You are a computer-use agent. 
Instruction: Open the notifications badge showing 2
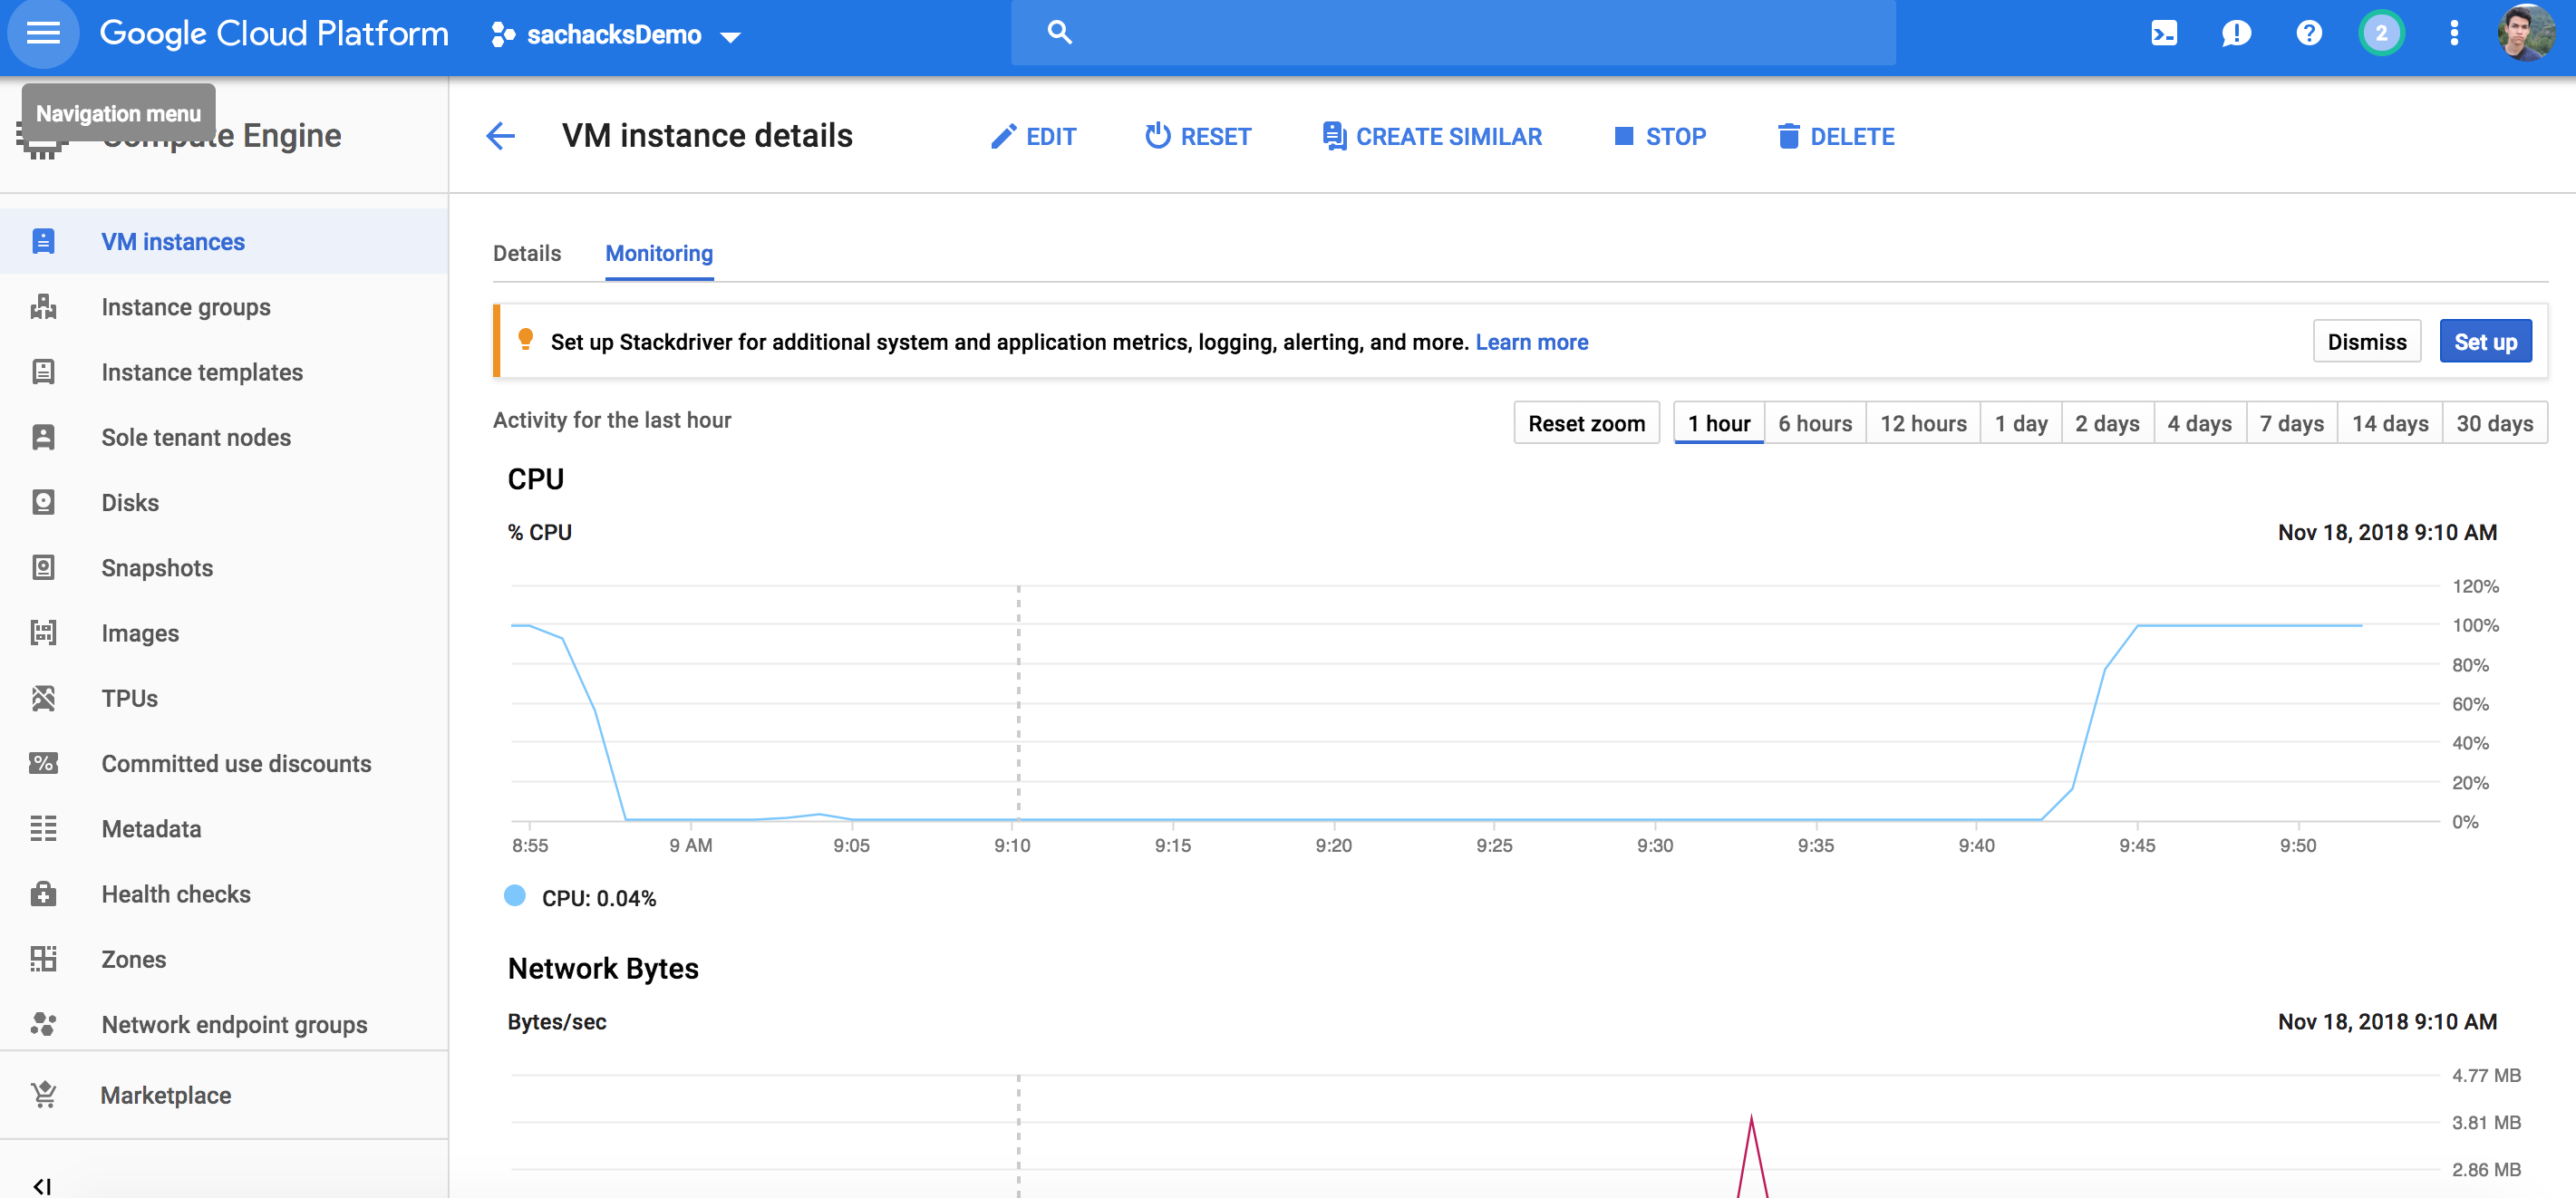pos(2381,34)
